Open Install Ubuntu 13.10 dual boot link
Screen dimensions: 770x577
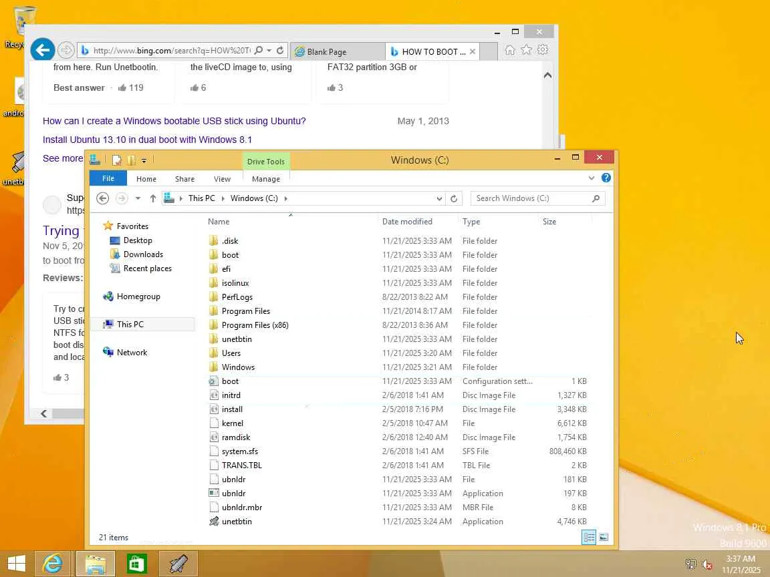147,140
